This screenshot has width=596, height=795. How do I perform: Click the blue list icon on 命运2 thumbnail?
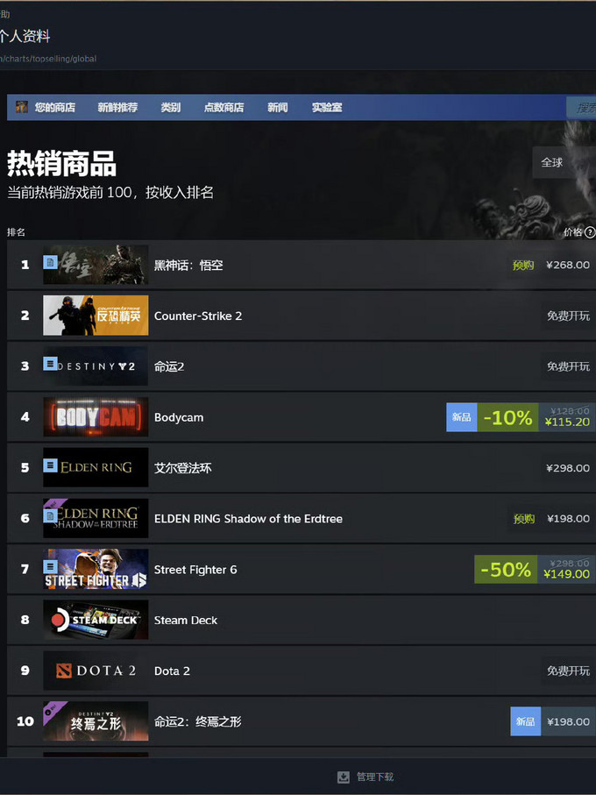[x=50, y=364]
